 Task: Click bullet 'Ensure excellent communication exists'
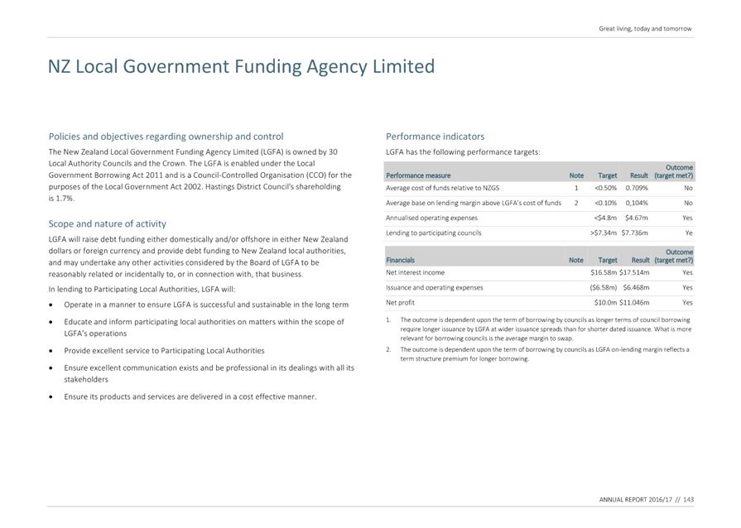coord(209,373)
